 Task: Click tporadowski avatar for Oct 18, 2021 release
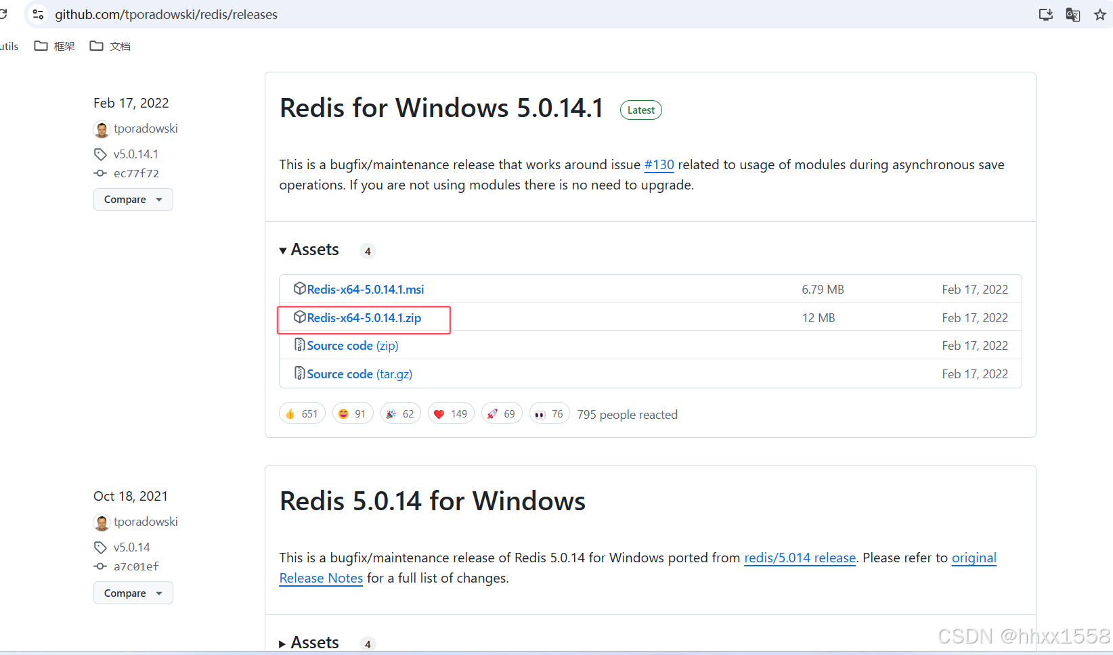pos(102,522)
